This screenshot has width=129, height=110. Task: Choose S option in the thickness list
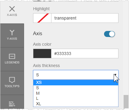click(76, 88)
